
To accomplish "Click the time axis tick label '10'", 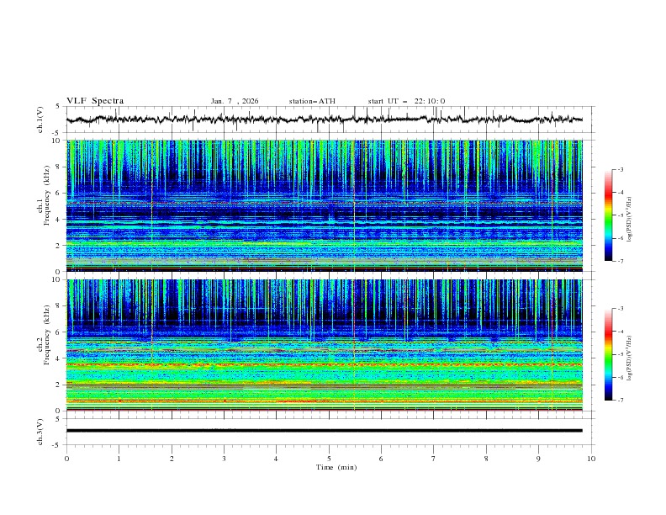I will pos(591,459).
